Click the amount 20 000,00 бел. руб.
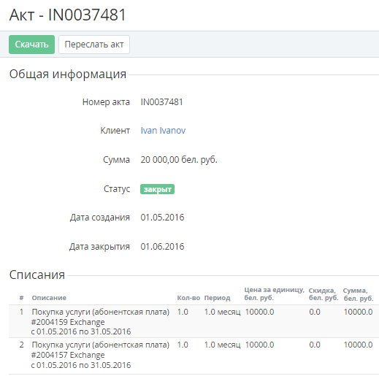 pyautogui.click(x=179, y=160)
